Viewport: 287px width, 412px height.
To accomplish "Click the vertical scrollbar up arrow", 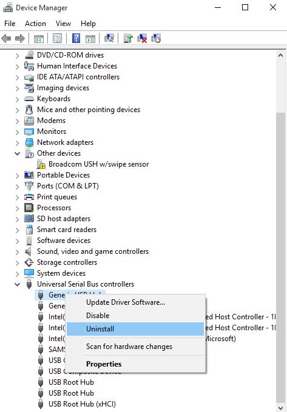I will point(281,56).
